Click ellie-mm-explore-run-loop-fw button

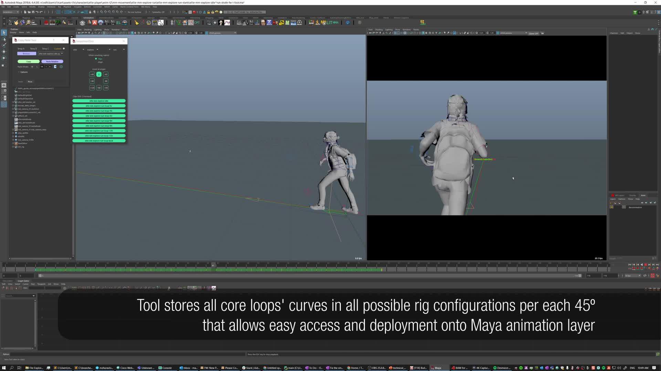click(99, 106)
